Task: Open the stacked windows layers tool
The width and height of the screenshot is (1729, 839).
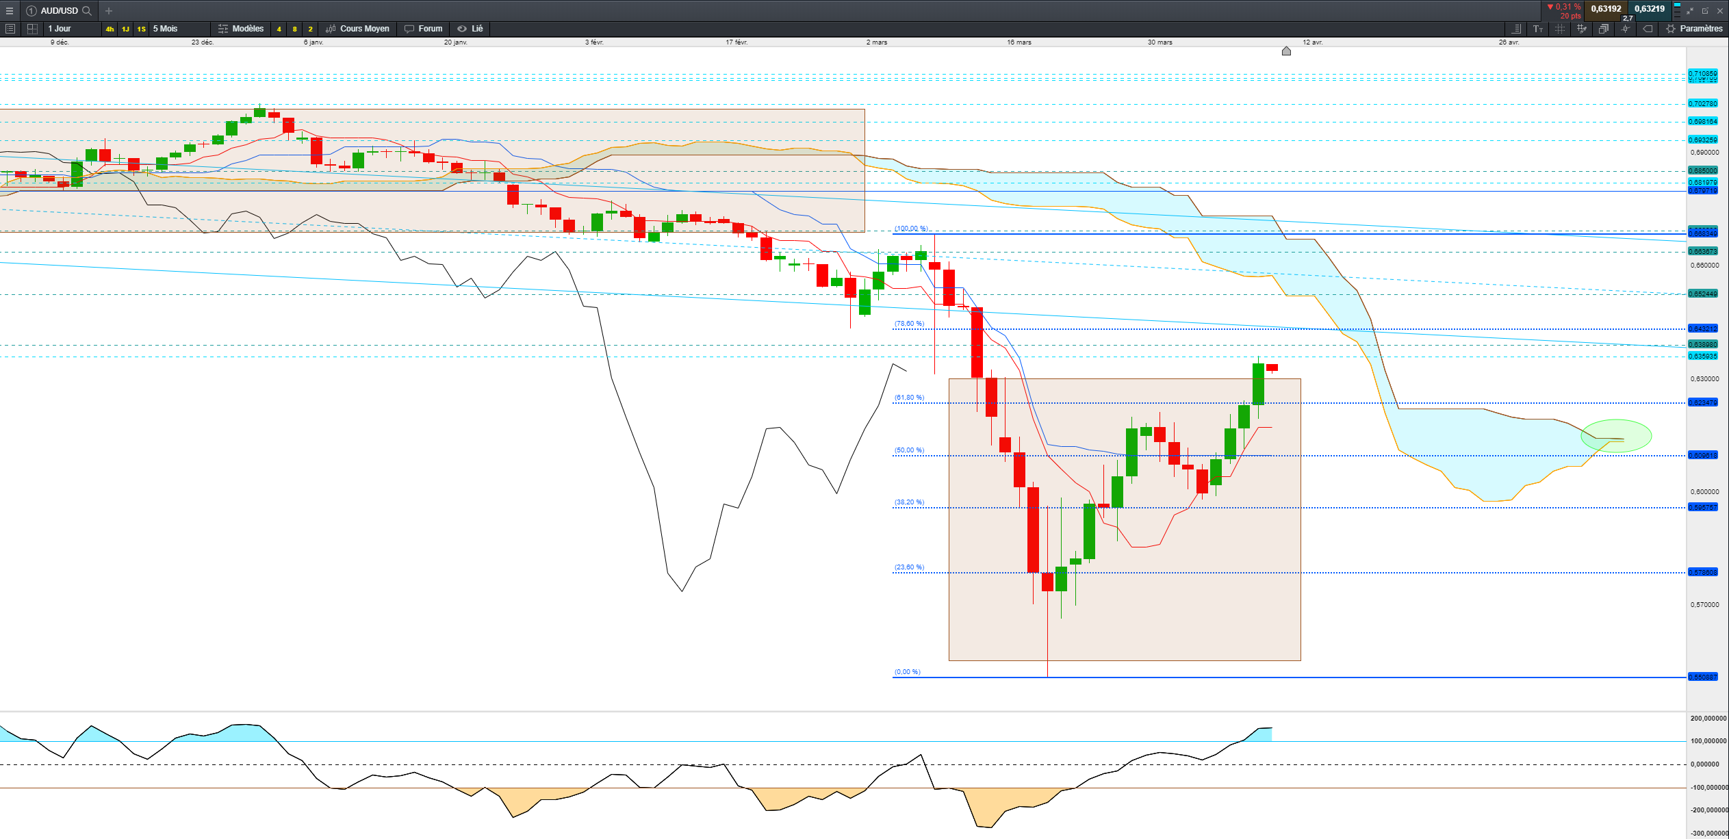Action: click(1603, 29)
